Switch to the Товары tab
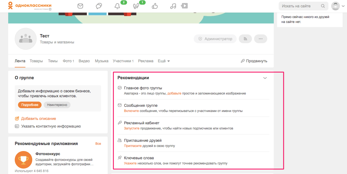 (x=36, y=61)
